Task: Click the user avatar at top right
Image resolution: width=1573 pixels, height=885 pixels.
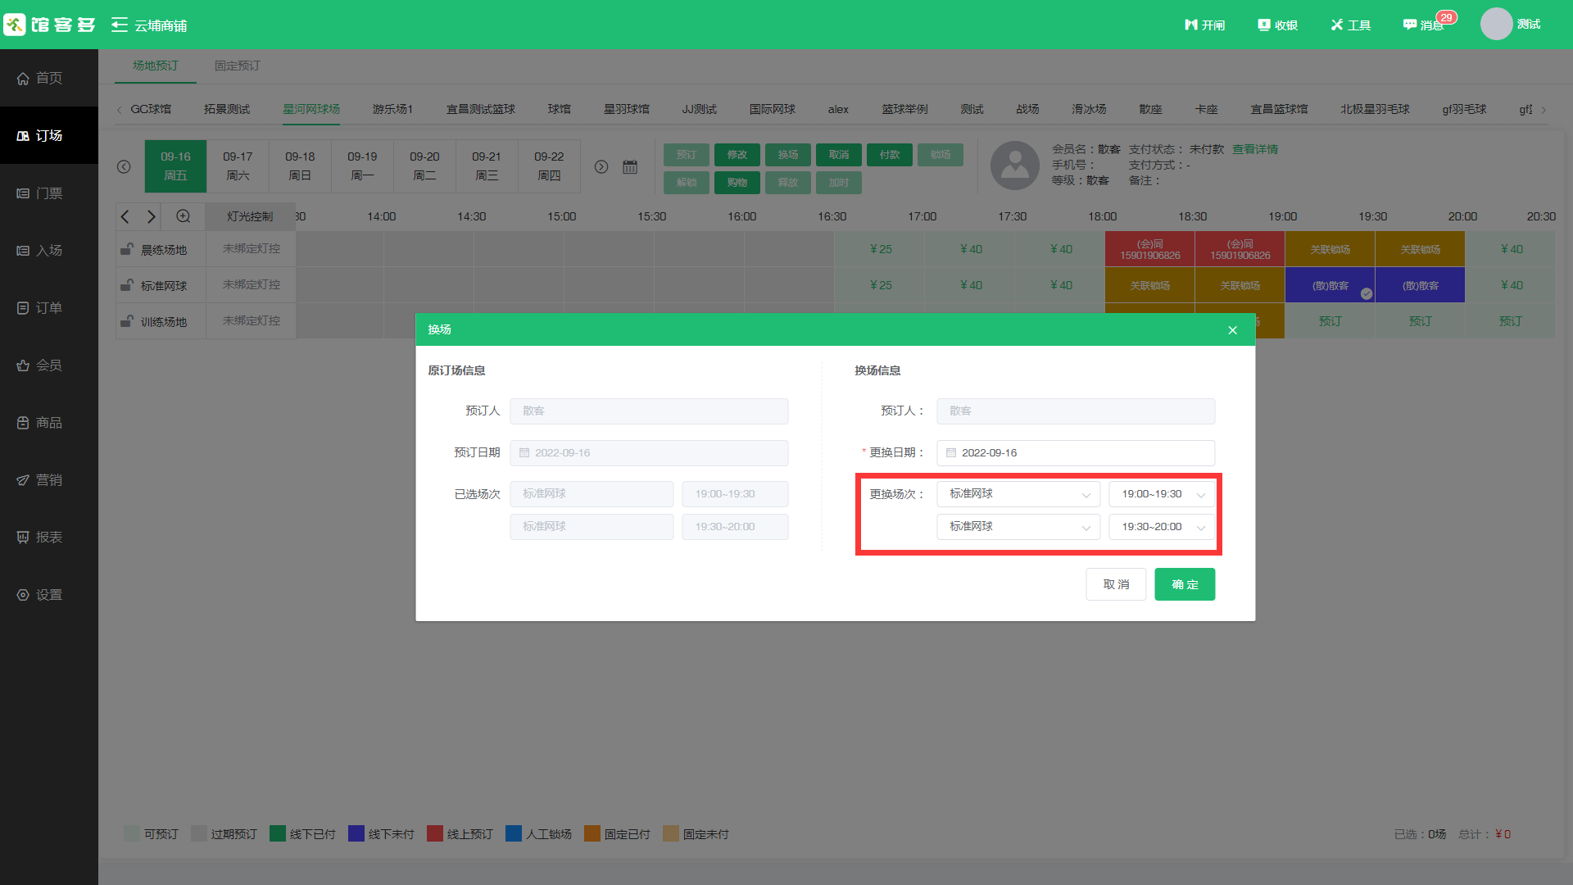Action: coord(1496,24)
